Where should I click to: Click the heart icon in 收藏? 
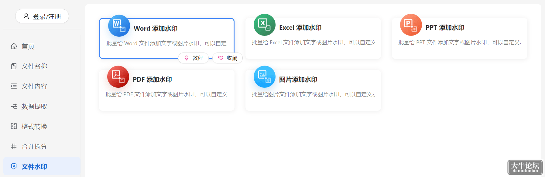(x=221, y=58)
